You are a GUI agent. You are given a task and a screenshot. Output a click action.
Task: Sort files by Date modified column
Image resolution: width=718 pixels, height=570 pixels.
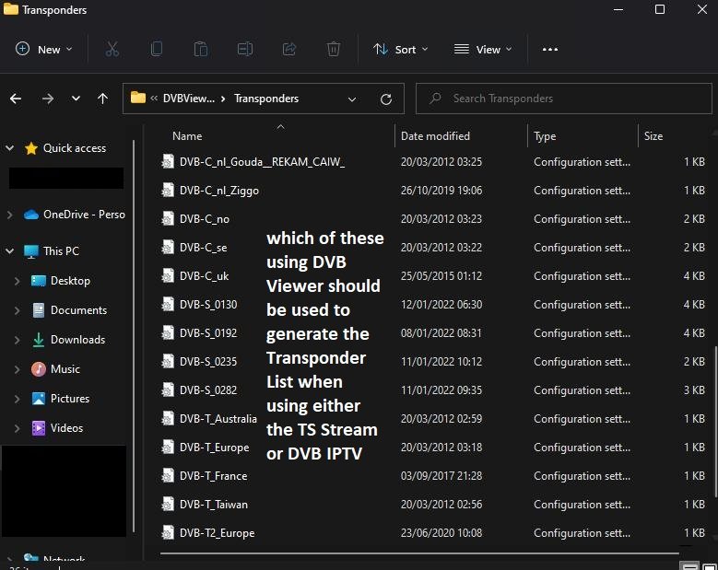pos(435,136)
